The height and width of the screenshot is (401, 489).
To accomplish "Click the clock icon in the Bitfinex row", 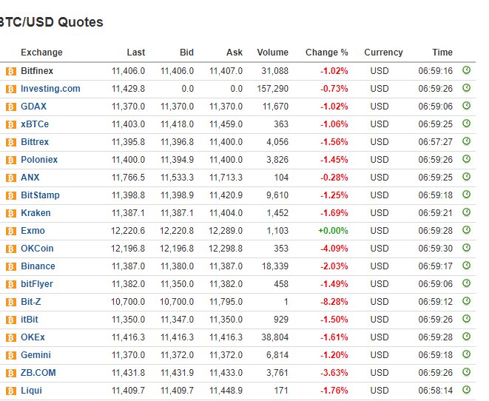I will coord(466,70).
